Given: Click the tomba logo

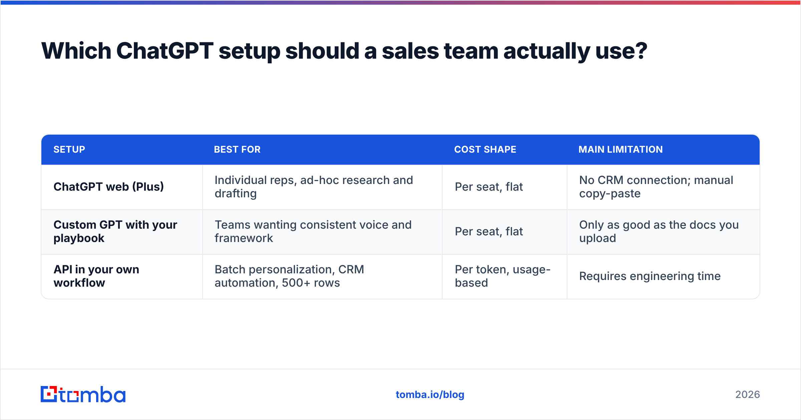Looking at the screenshot, I should click(x=83, y=394).
